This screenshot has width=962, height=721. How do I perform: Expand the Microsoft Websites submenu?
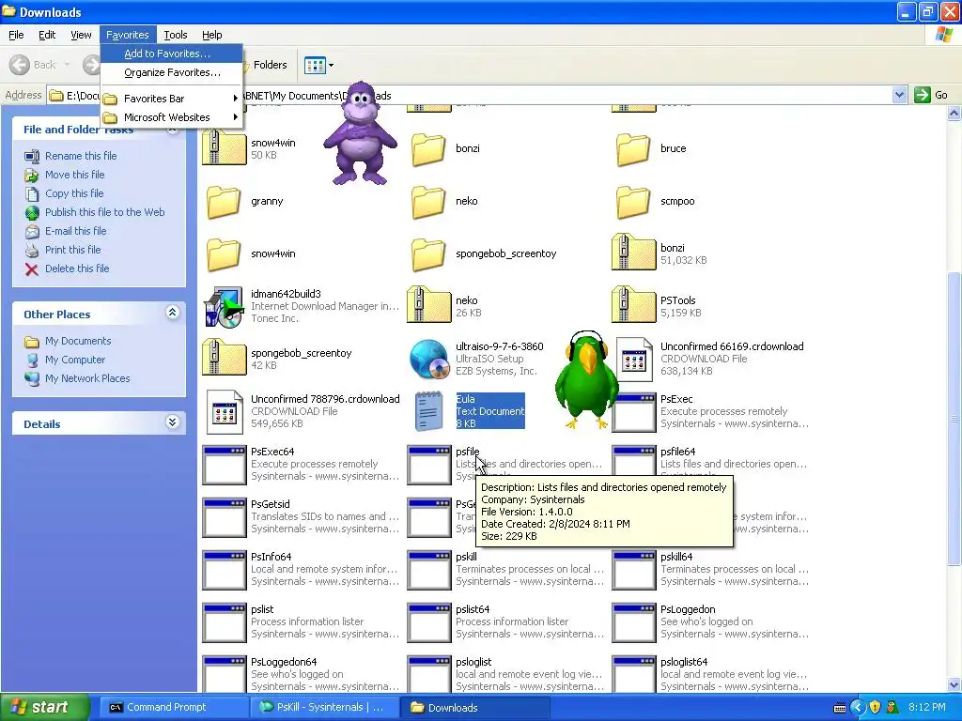(172, 117)
